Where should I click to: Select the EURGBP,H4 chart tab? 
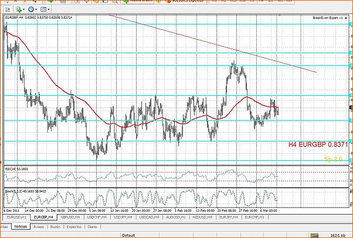coord(43,217)
